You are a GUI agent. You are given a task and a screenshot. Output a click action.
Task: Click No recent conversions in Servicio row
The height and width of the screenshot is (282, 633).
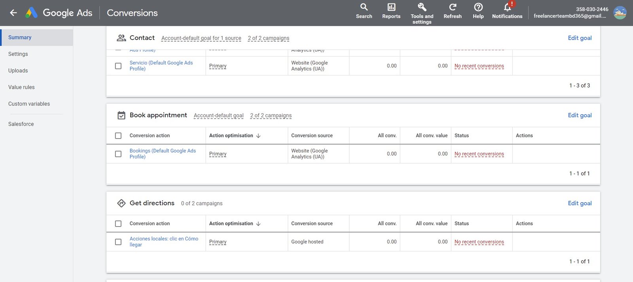tap(479, 66)
